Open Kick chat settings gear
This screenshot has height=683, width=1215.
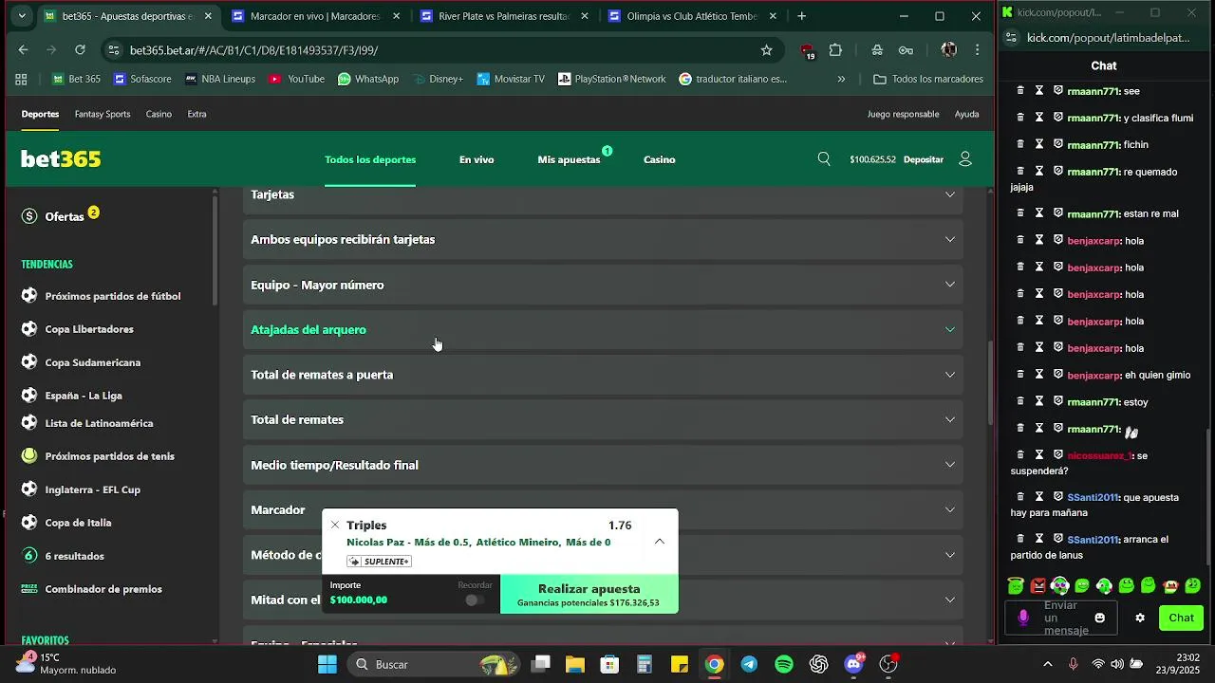tap(1140, 618)
